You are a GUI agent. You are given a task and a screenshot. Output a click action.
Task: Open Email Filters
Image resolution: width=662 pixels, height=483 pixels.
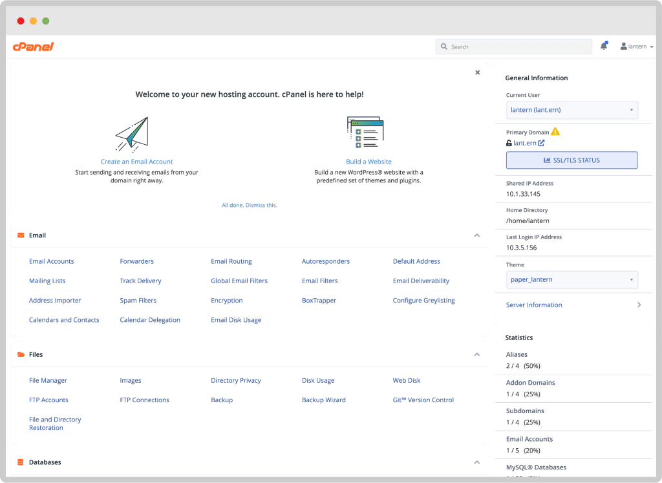pyautogui.click(x=319, y=281)
